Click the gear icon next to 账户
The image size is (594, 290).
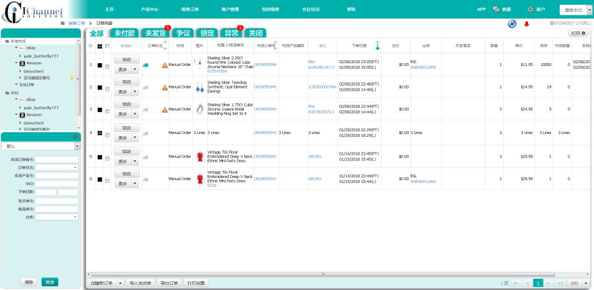point(530,9)
